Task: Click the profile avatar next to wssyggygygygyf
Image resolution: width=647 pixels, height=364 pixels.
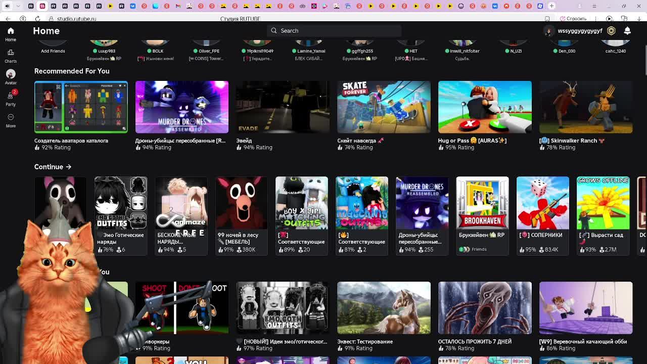Action: [549, 31]
